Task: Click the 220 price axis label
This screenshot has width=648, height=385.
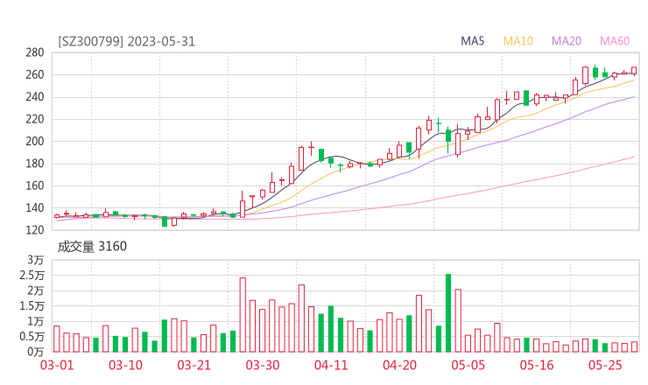Action: [x=35, y=119]
